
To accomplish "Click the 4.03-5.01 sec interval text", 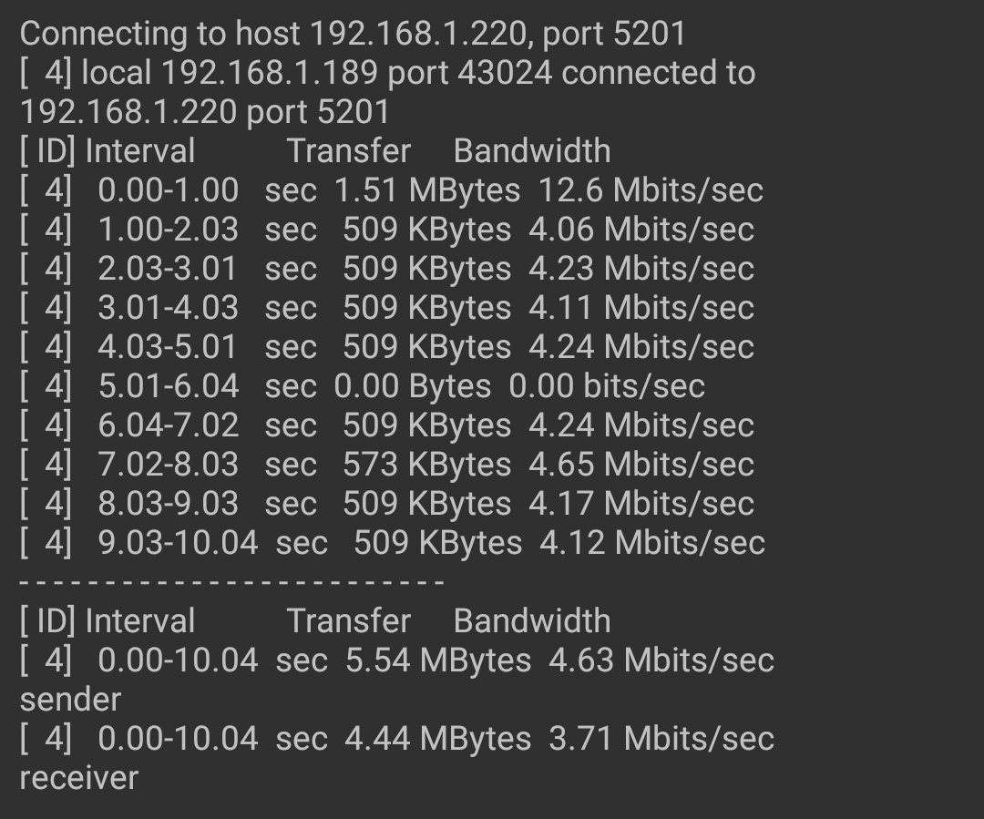I will 207,347.
